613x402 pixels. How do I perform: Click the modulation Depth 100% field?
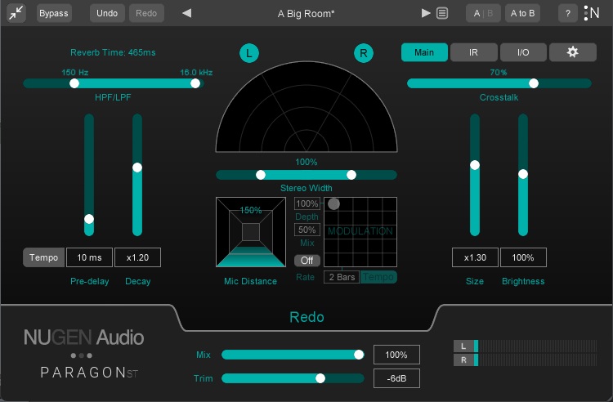coord(307,203)
